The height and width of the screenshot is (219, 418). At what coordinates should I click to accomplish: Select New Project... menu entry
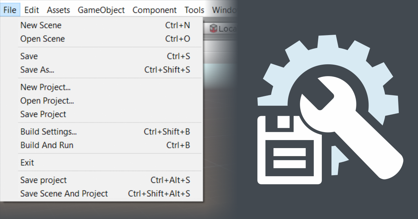click(46, 87)
